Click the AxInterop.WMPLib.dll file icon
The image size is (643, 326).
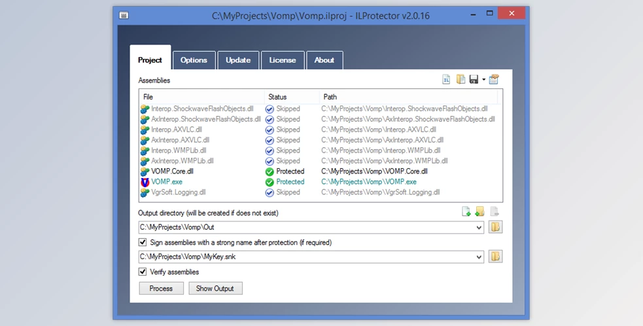[145, 161]
